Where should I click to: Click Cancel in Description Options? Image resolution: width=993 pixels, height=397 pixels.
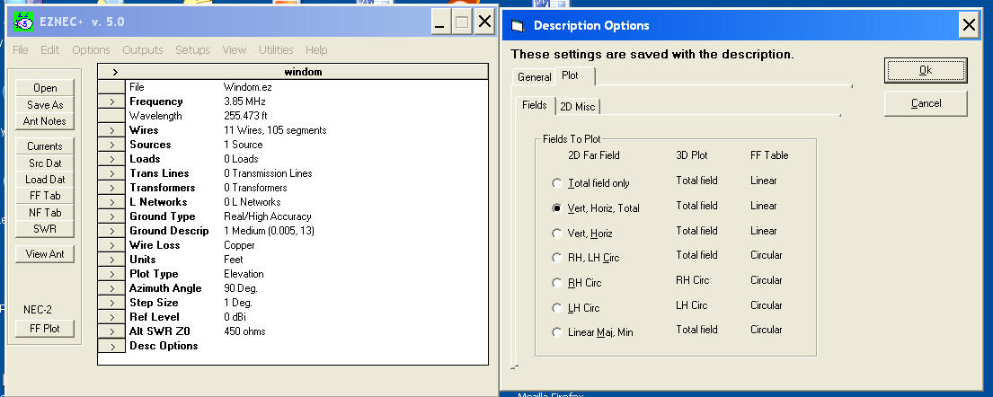pos(925,103)
